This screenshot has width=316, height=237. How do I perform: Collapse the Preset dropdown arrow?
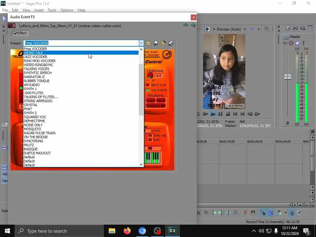coord(141,43)
